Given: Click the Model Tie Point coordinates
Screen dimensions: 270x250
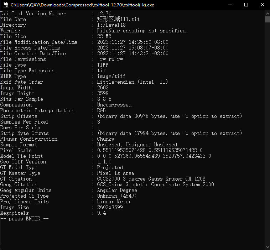Looking at the screenshot, I should pos(154,156).
